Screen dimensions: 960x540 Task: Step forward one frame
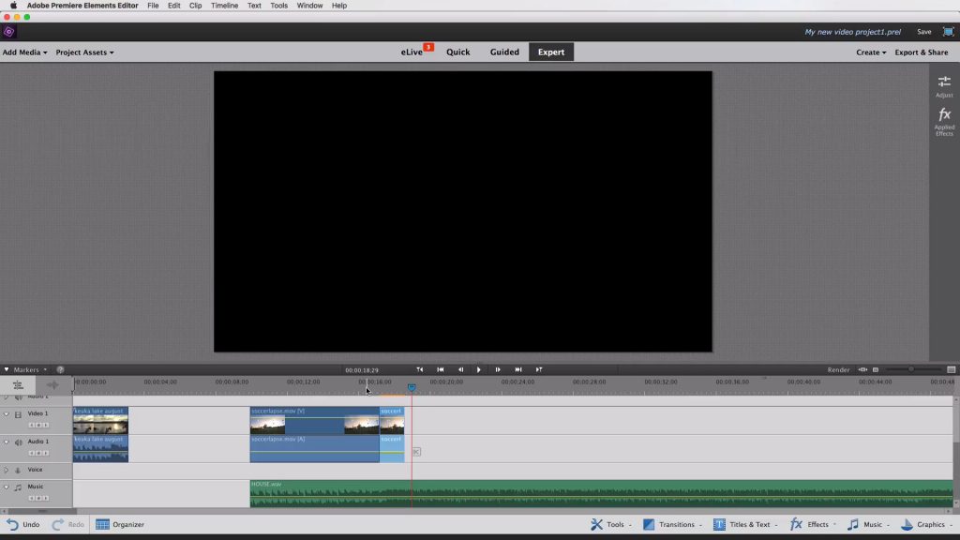click(498, 369)
